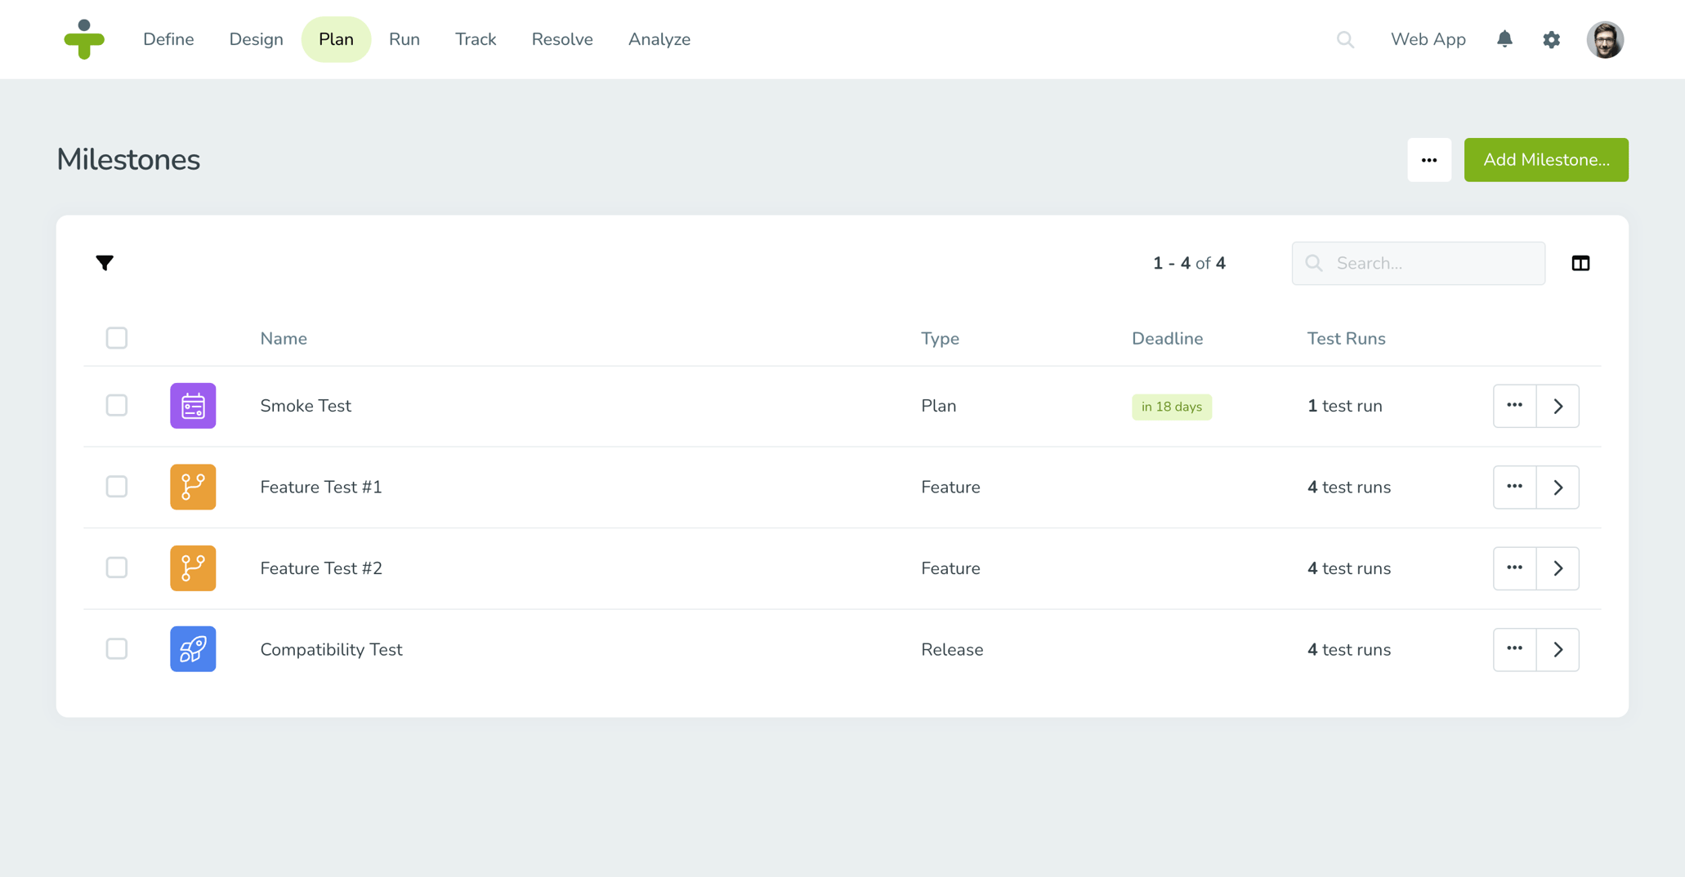This screenshot has height=877, width=1685.
Task: Open page-level more options next to Add Milestone
Action: pyautogui.click(x=1428, y=160)
